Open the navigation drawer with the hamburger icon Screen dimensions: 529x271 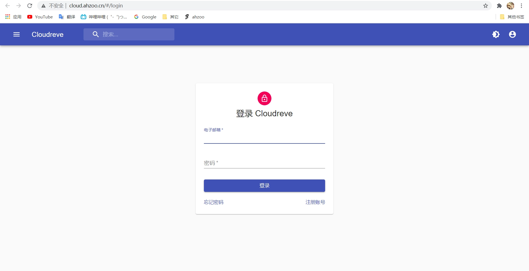pos(17,34)
